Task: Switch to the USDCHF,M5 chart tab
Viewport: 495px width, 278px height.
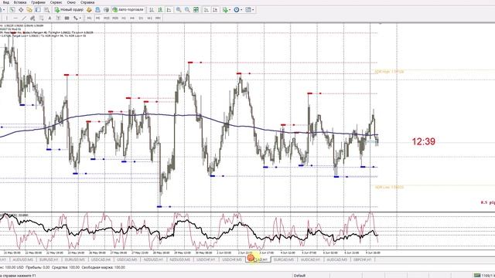Action: 232,259
